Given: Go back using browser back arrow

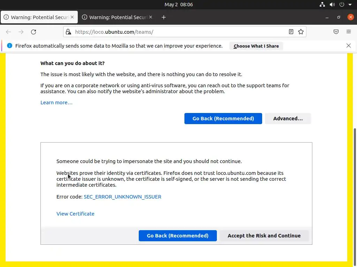Looking at the screenshot, I should pos(8,32).
